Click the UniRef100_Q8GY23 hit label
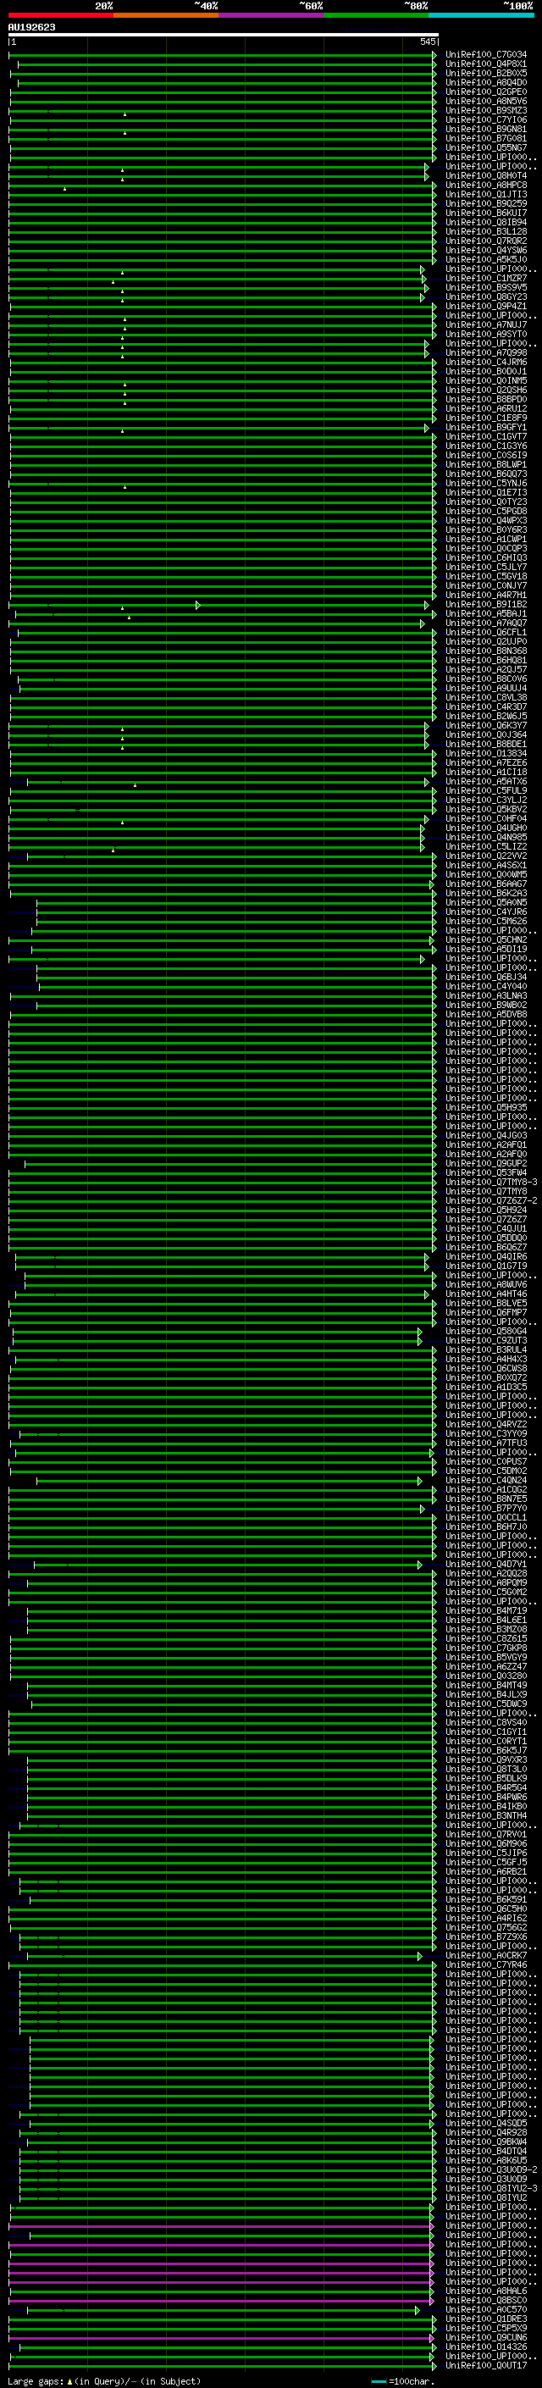 pyautogui.click(x=486, y=296)
